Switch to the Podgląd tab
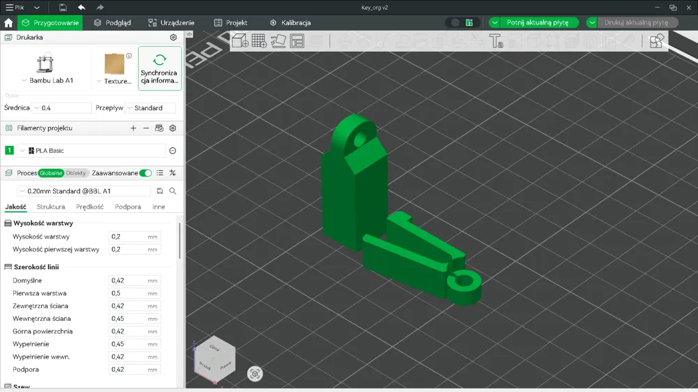Viewport: 698px width, 392px height. 112,23
